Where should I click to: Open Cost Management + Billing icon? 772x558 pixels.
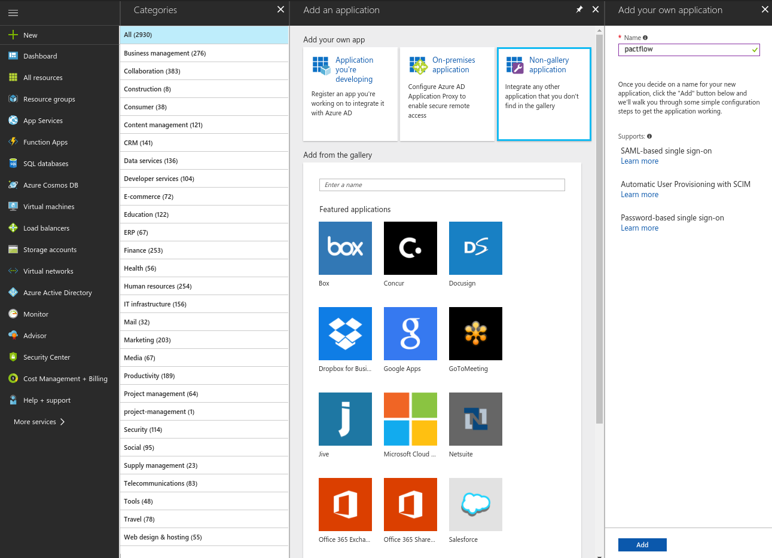13,378
